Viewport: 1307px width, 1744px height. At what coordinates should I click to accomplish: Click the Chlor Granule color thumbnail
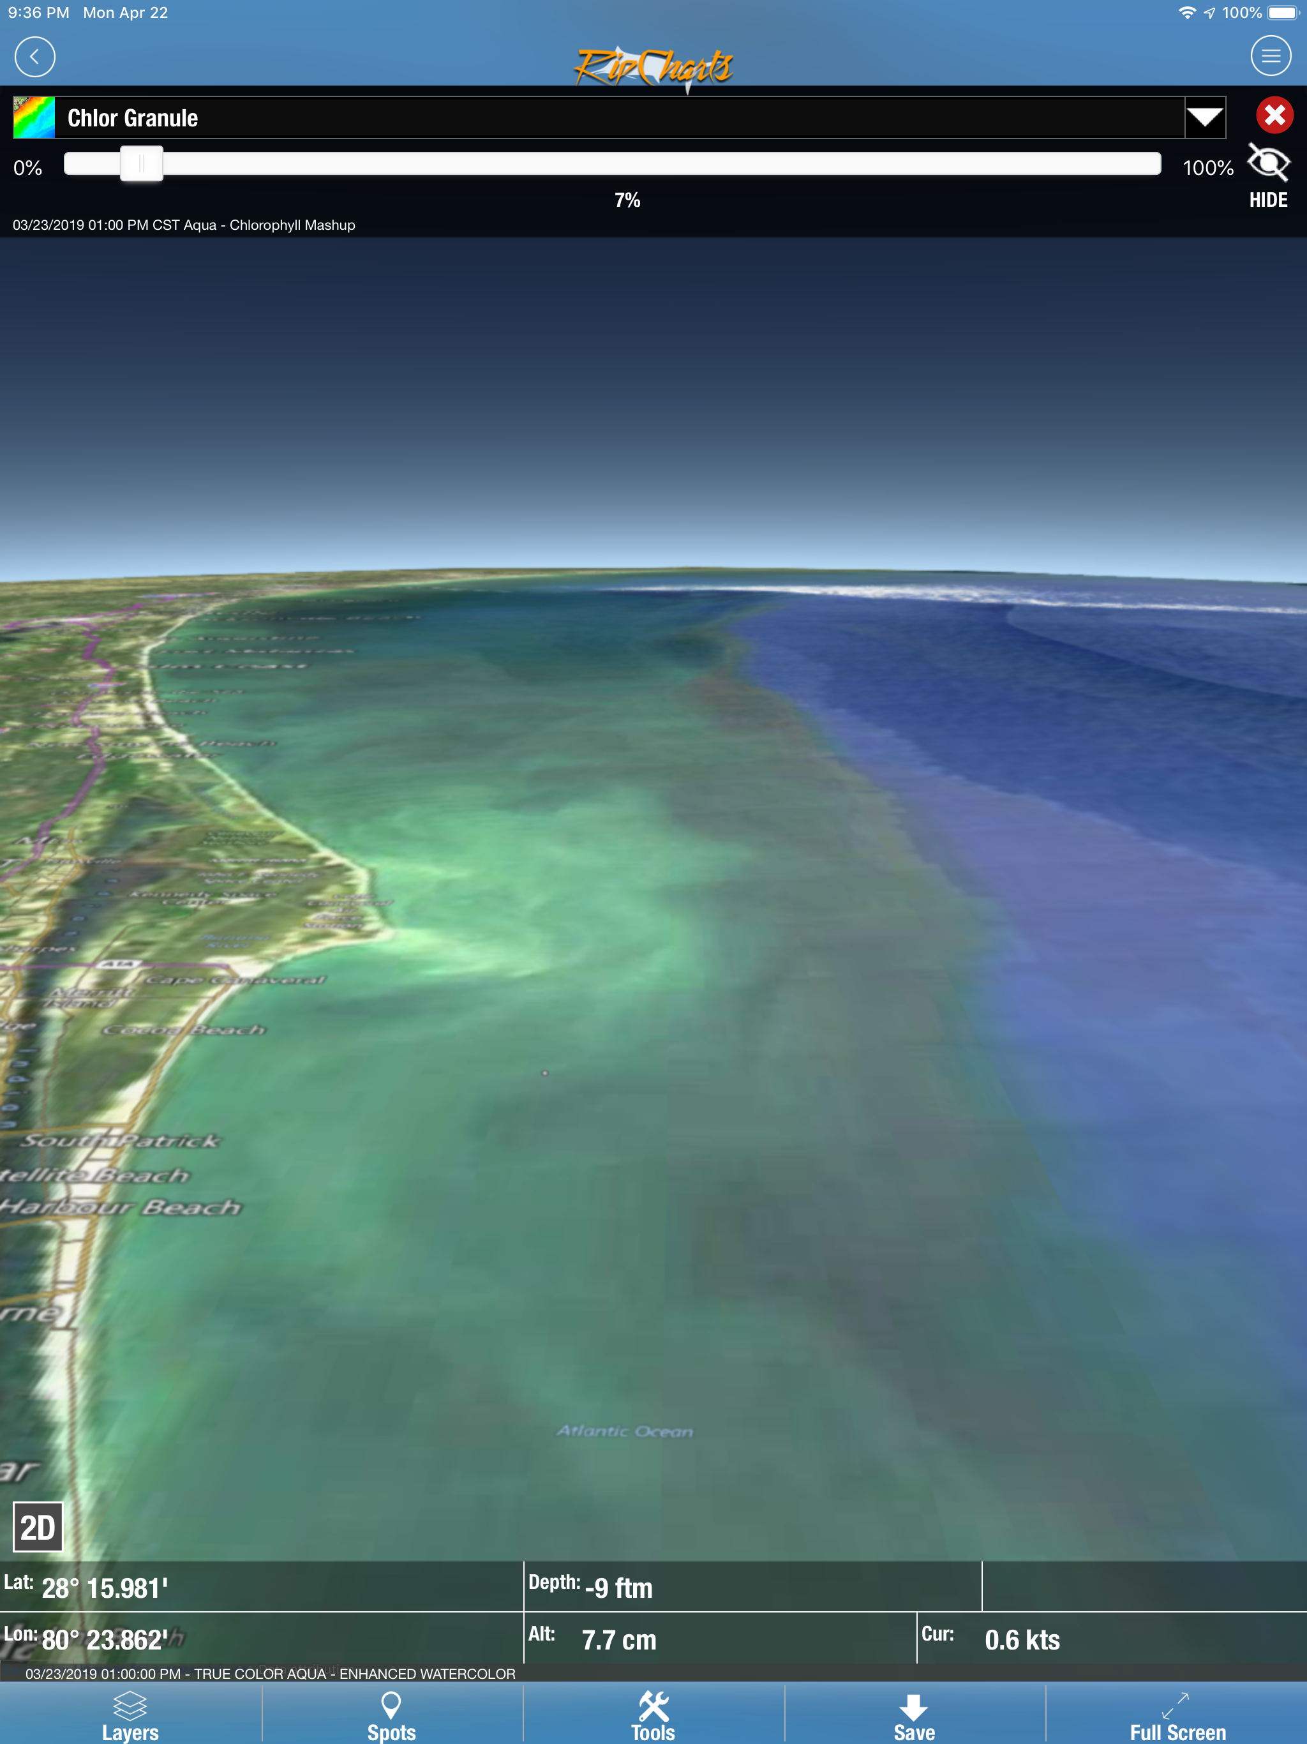[x=34, y=117]
